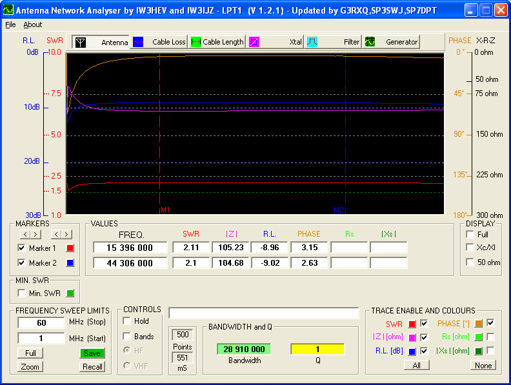Click the Stop frequency field showing 60
511x385 pixels.
[x=41, y=322]
